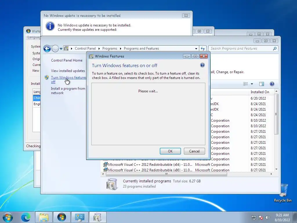Click the refresh button beside address bar
This screenshot has height=223, width=297.
(x=203, y=48)
